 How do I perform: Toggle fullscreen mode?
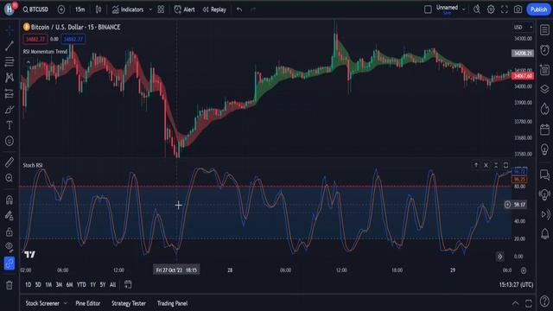[505, 10]
